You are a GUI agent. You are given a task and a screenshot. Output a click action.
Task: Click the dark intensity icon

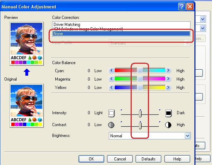pyautogui.click(x=169, y=113)
